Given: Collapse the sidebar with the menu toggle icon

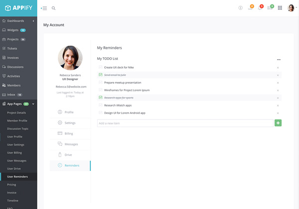Looking at the screenshot, I should (44, 8).
